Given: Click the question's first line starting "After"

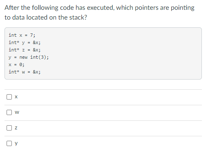Looking at the screenshot, I should (x=99, y=8).
